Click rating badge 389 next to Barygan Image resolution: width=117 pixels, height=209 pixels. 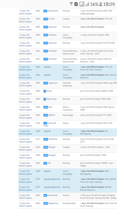click(46, 155)
